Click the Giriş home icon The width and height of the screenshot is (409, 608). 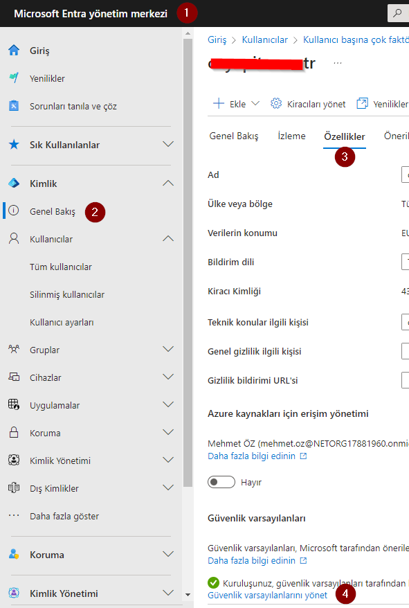[x=14, y=51]
